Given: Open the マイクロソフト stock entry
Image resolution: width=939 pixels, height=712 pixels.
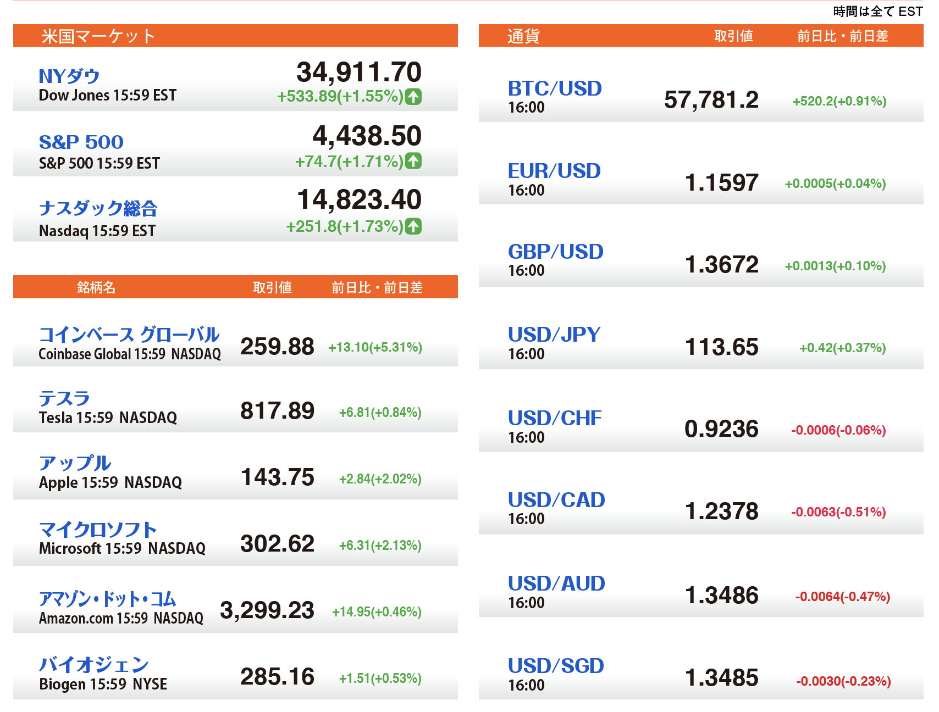Looking at the screenshot, I should 98,530.
